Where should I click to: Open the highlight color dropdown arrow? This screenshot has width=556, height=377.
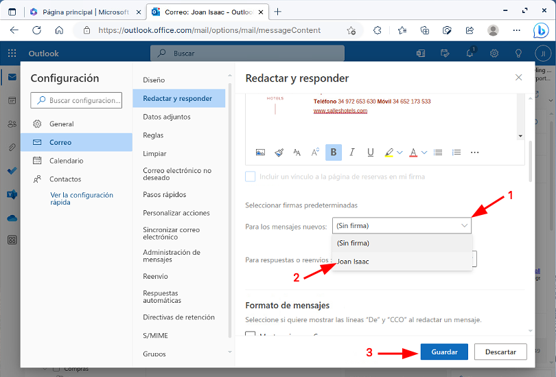399,152
